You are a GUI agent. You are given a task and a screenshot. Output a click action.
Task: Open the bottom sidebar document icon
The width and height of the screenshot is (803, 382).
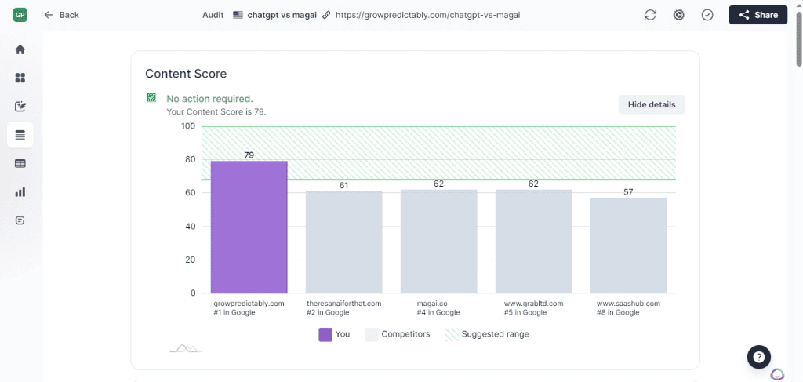point(20,220)
